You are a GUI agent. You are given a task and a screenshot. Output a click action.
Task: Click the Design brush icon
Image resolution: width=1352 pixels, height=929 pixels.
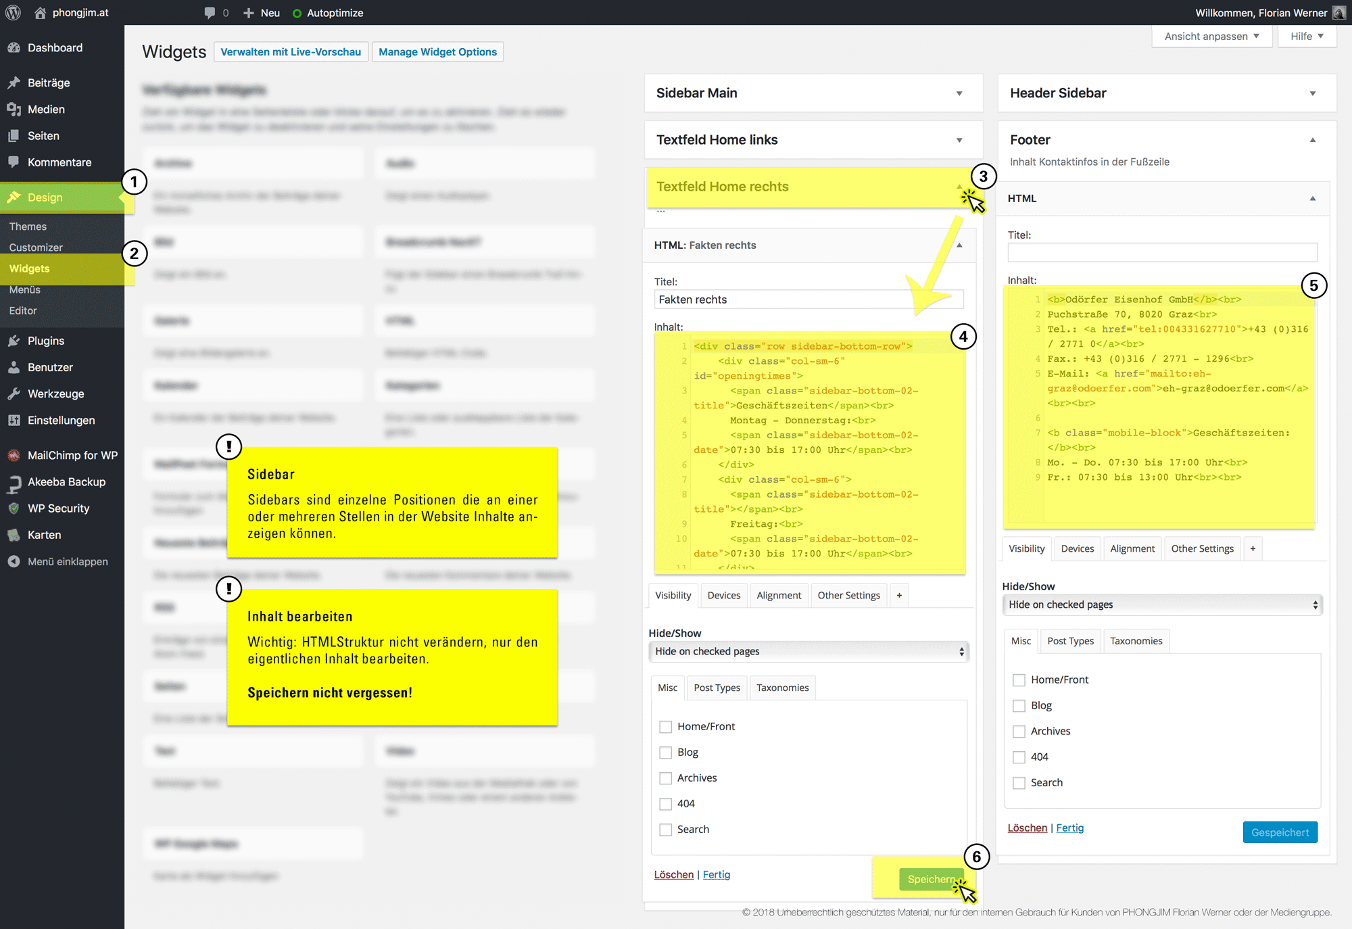(14, 197)
